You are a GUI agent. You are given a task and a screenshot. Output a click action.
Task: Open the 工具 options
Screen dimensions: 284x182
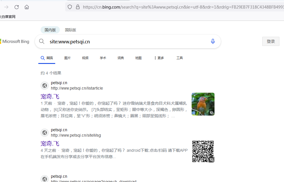tap(180, 58)
